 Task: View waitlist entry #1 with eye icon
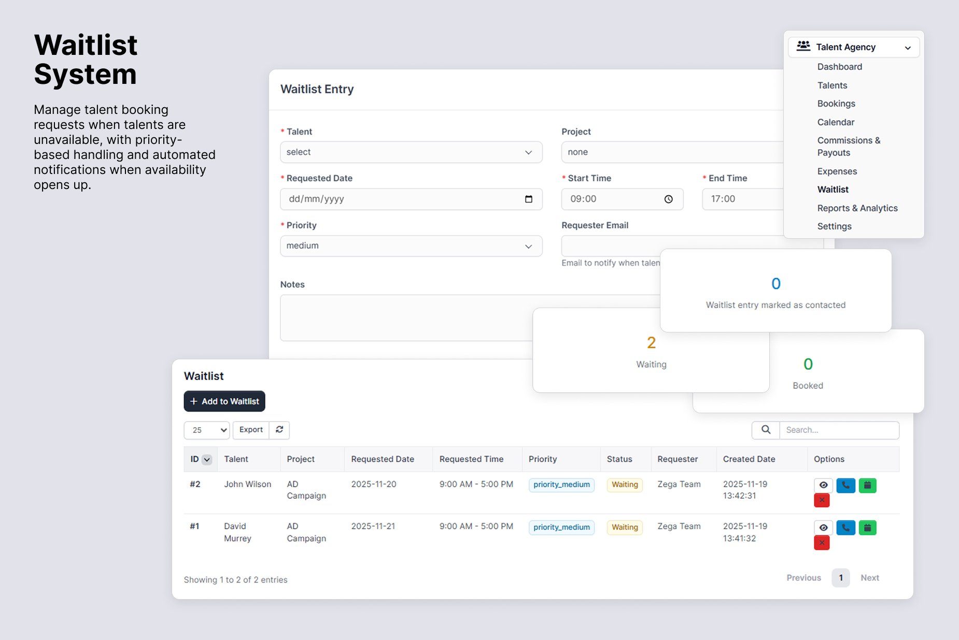[x=823, y=528]
